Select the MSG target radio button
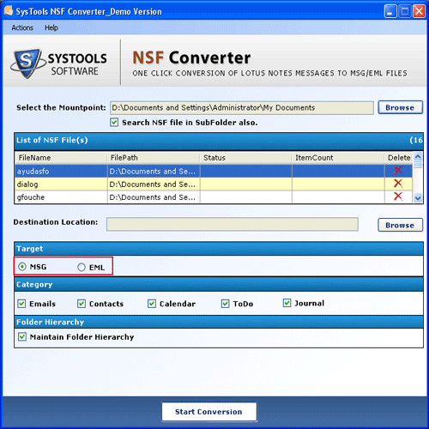This screenshot has width=429, height=429. click(22, 267)
